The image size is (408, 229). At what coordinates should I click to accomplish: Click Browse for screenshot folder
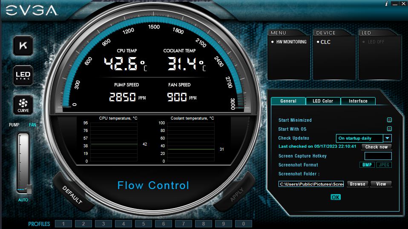coord(357,184)
